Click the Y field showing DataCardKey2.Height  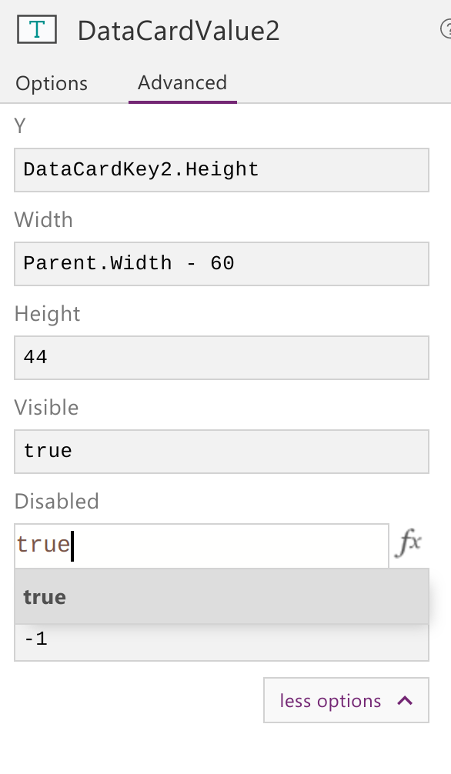click(x=222, y=170)
